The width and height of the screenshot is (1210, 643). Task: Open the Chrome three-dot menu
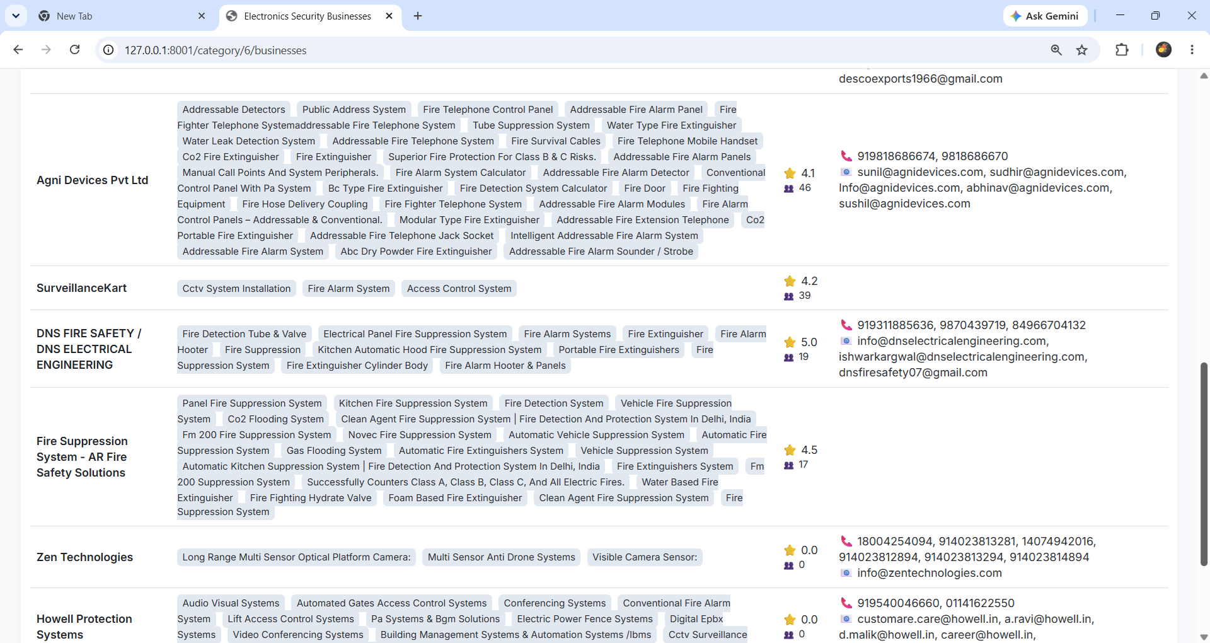pos(1192,50)
